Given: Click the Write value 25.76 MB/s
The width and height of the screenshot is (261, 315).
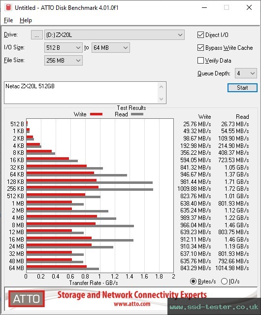Looking at the screenshot, I should (197, 124).
